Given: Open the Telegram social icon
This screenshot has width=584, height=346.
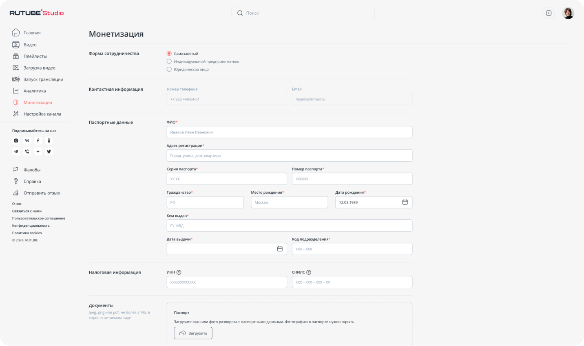Looking at the screenshot, I should [x=16, y=151].
